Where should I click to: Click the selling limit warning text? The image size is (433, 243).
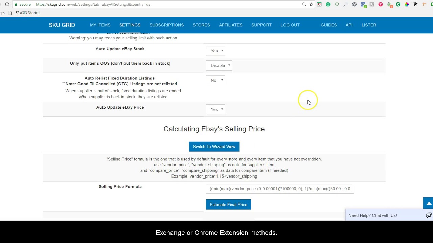[123, 38]
